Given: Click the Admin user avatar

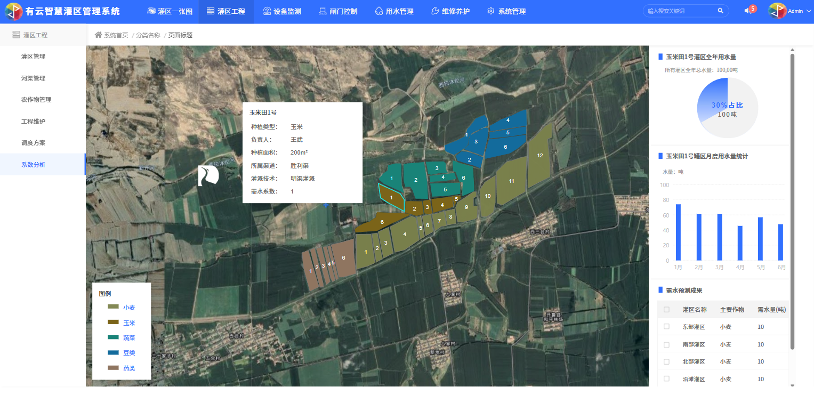Looking at the screenshot, I should click(x=777, y=11).
